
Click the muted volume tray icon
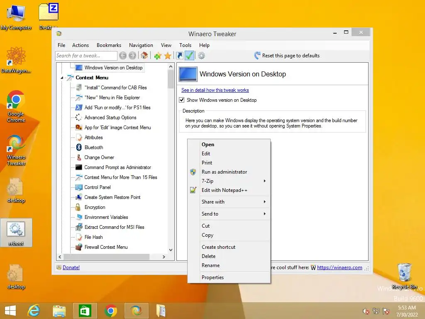point(366,311)
